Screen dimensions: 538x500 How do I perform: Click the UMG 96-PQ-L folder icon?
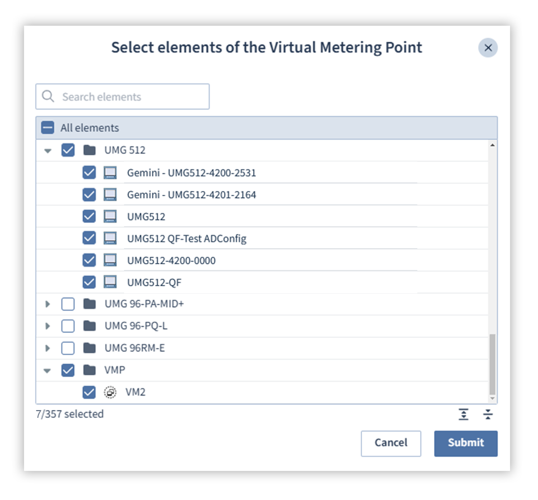point(89,326)
